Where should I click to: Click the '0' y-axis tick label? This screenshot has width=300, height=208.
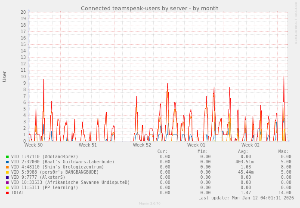point(24,141)
